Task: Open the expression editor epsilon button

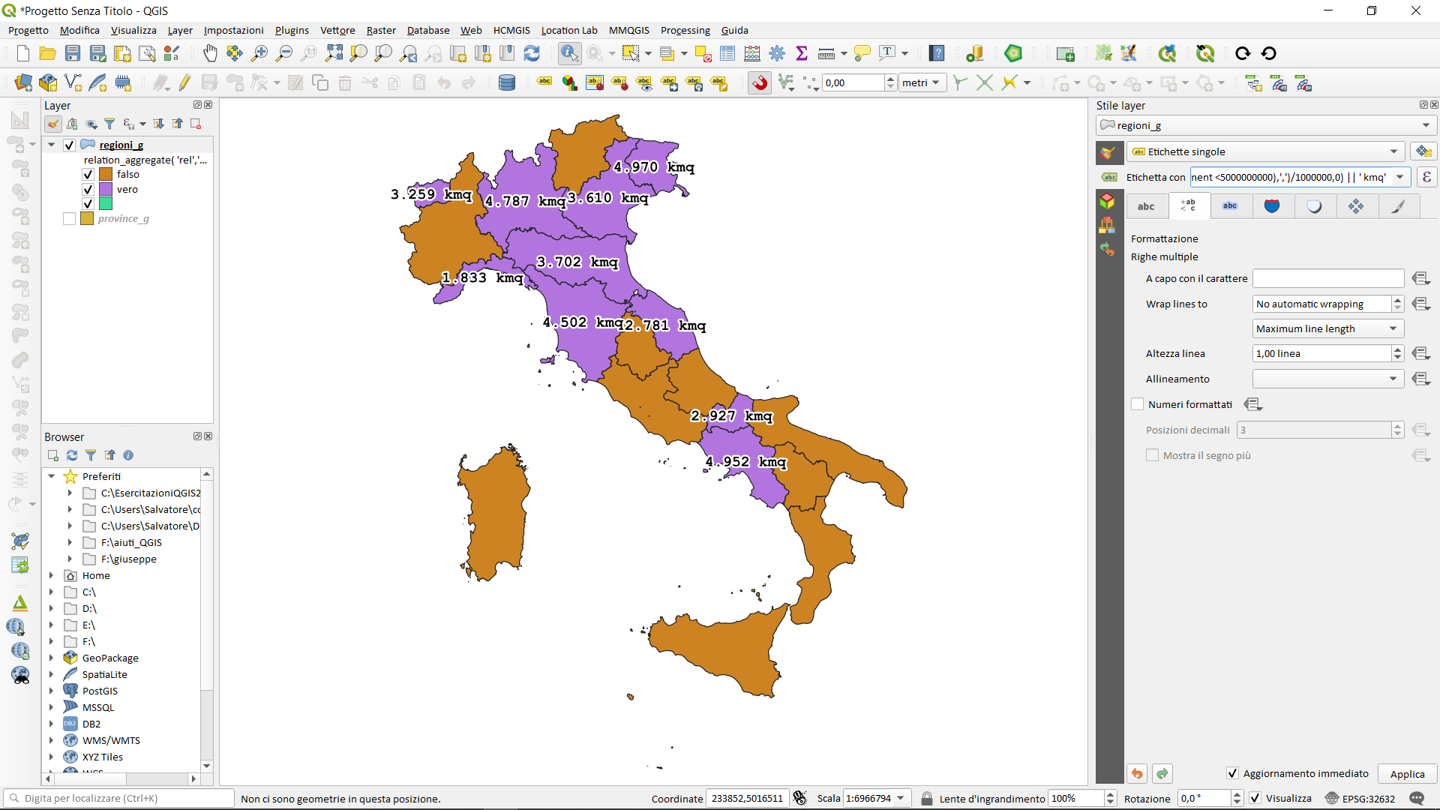Action: pyautogui.click(x=1426, y=178)
